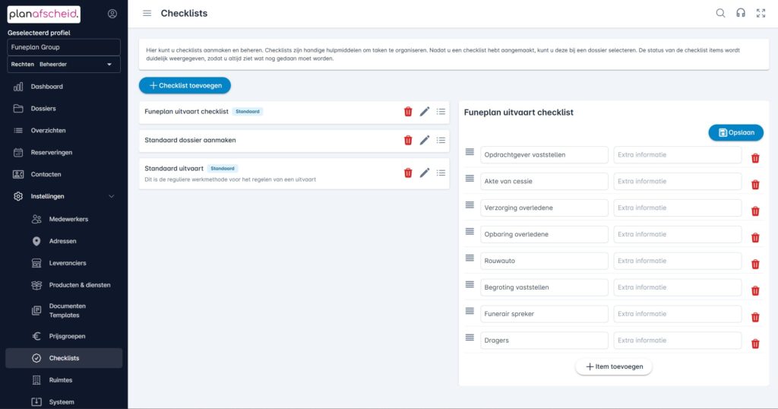778x409 pixels.
Task: Show items list of Standaard uitvaart checklist
Action: tap(441, 173)
